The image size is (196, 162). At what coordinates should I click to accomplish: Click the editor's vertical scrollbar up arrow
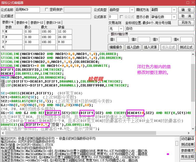click(193, 55)
